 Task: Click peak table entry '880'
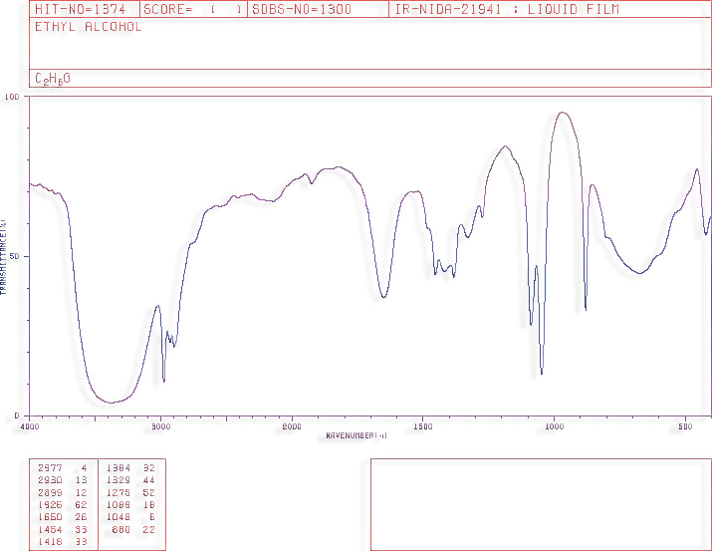121,530
